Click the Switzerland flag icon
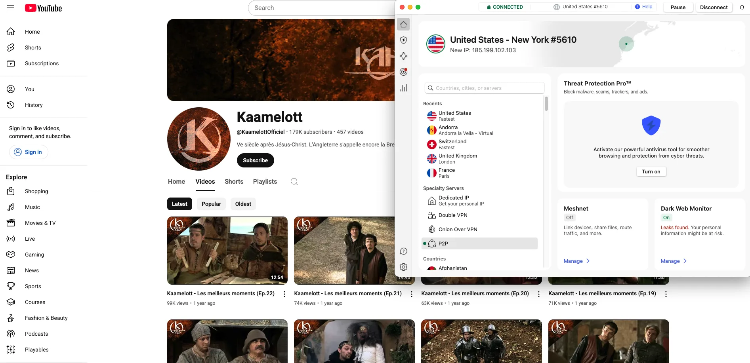The image size is (750, 363). point(431,144)
